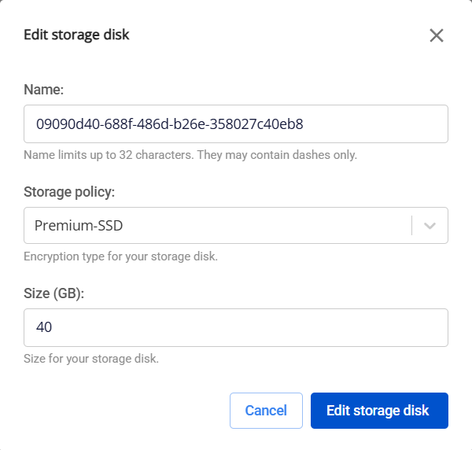This screenshot has height=450, width=472.
Task: Open the Storage policy dropdown
Action: click(x=220, y=226)
